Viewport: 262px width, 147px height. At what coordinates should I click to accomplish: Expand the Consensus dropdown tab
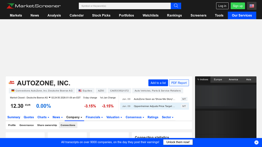(135, 117)
